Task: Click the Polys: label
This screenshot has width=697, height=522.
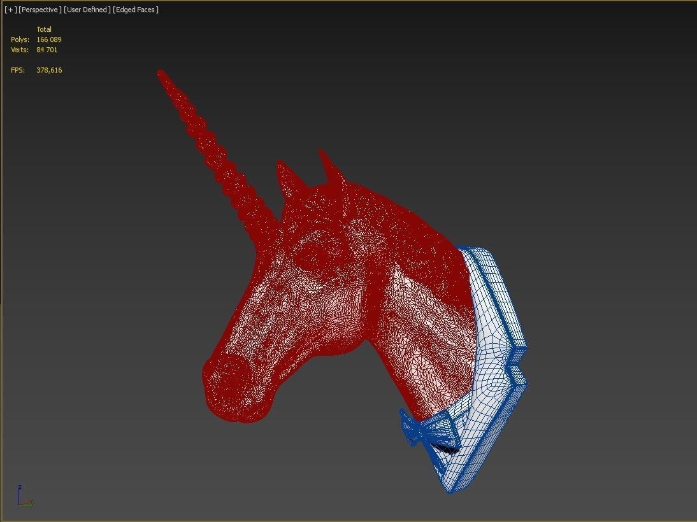Action: (20, 39)
